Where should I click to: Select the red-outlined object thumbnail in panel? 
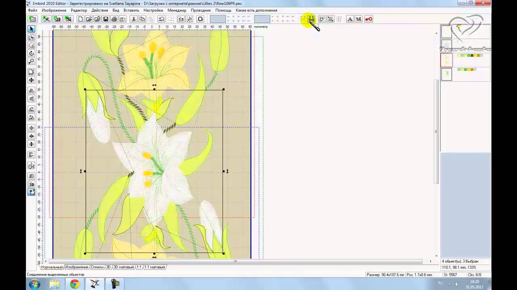[446, 60]
